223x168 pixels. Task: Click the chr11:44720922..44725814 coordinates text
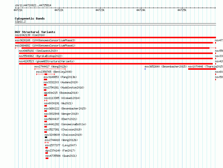[x=33, y=5]
